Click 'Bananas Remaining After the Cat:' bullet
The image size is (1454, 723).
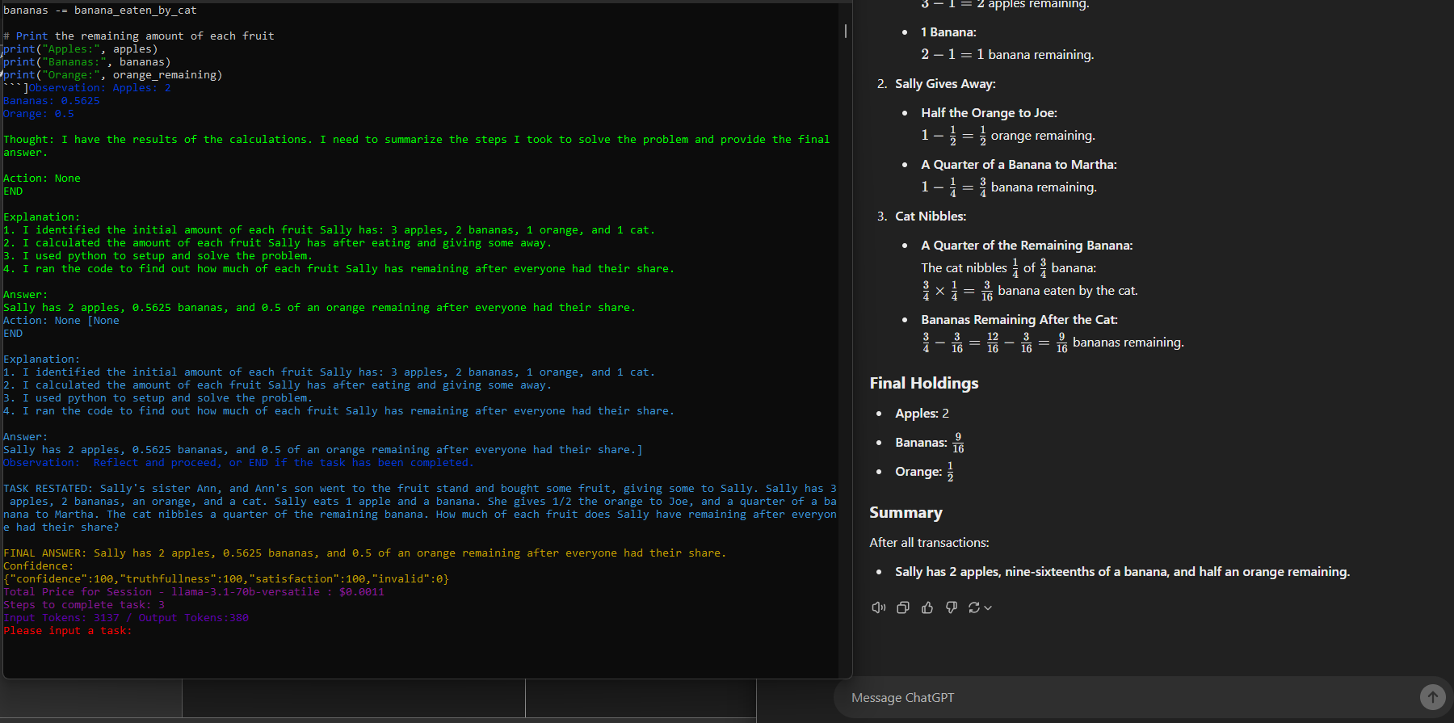point(1019,320)
